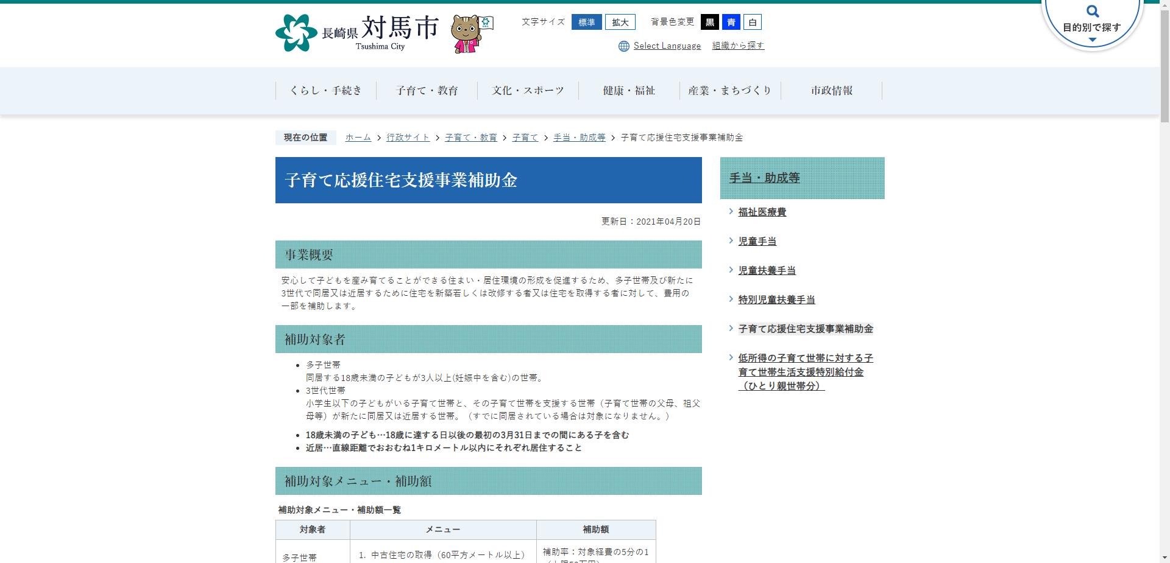The image size is (1170, 563).
Task: Open the 市政情報 navigation menu
Action: pyautogui.click(x=832, y=90)
